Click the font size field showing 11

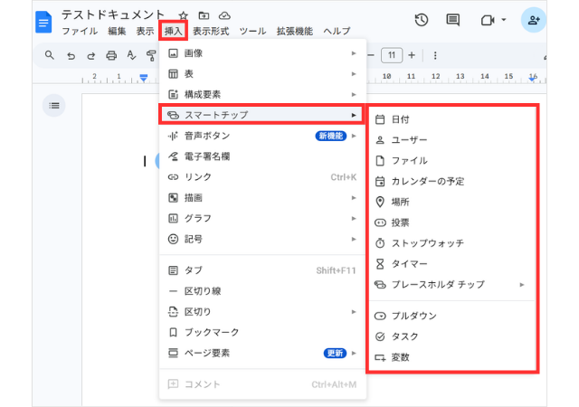point(392,55)
